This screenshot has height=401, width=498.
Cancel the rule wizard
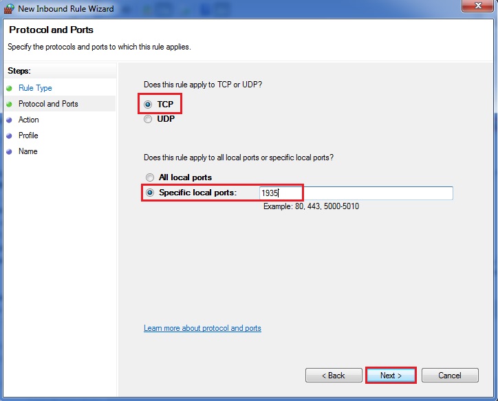(450, 376)
